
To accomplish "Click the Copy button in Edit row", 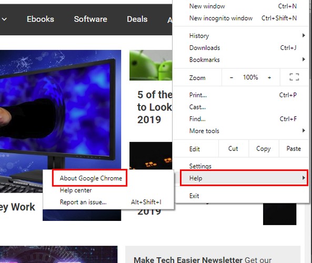I will tap(263, 149).
